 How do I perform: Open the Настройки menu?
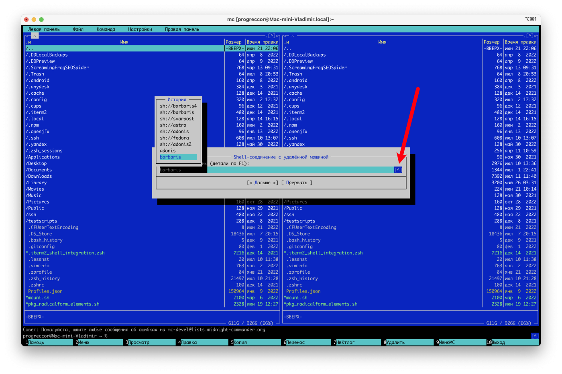pos(140,29)
